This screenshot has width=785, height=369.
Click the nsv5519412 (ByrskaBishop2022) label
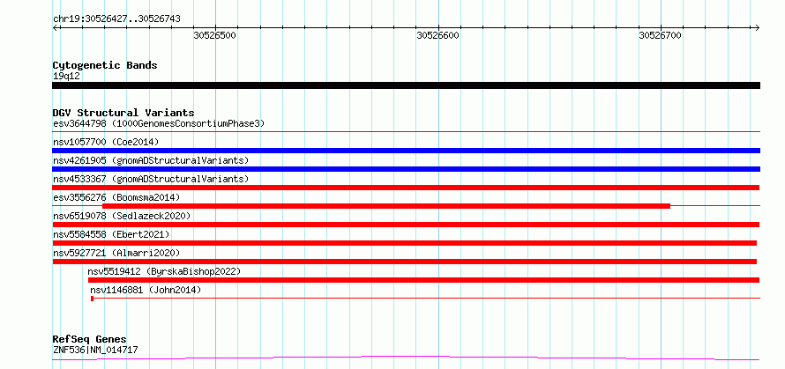click(164, 271)
